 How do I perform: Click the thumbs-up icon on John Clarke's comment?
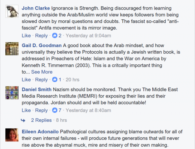55,36
